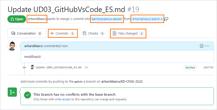Click the Checks count badge 0
The width and height of the screenshot is (217, 110).
[102, 34]
